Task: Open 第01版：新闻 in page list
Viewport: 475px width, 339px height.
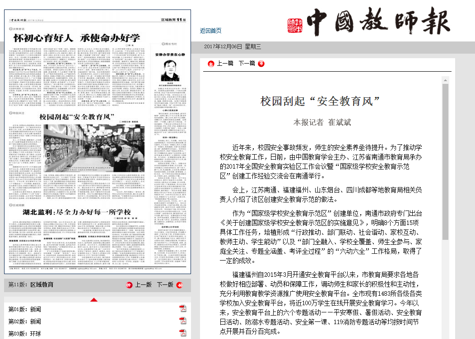Action: coord(25,310)
